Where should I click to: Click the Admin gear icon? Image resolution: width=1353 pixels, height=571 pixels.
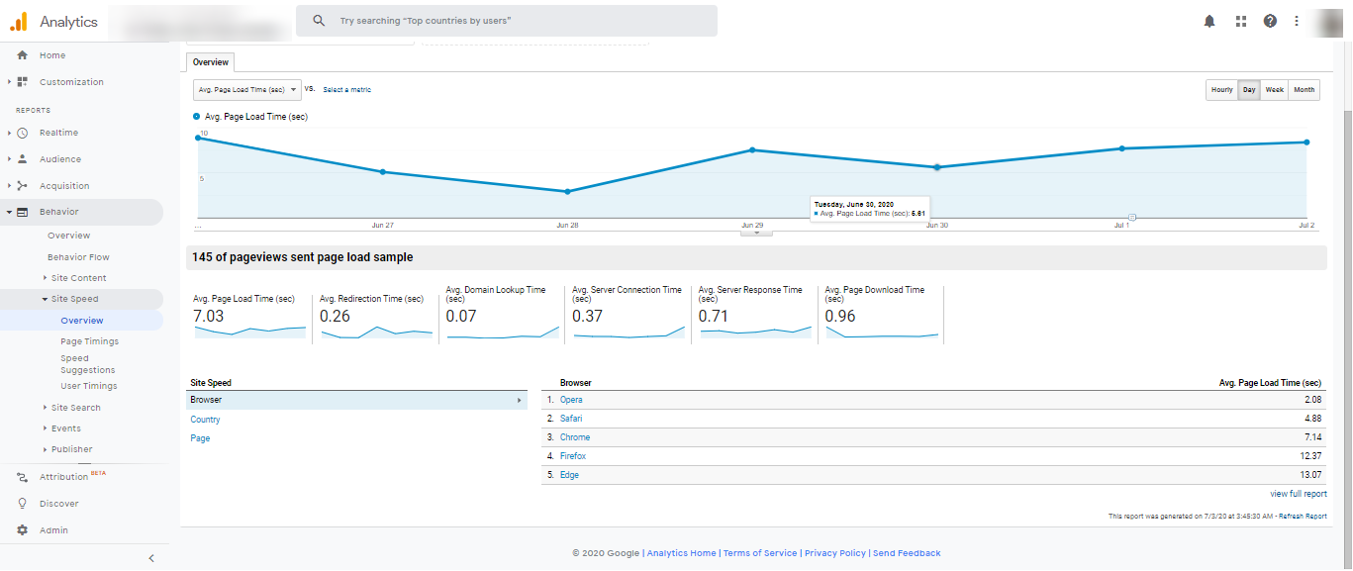[23, 529]
